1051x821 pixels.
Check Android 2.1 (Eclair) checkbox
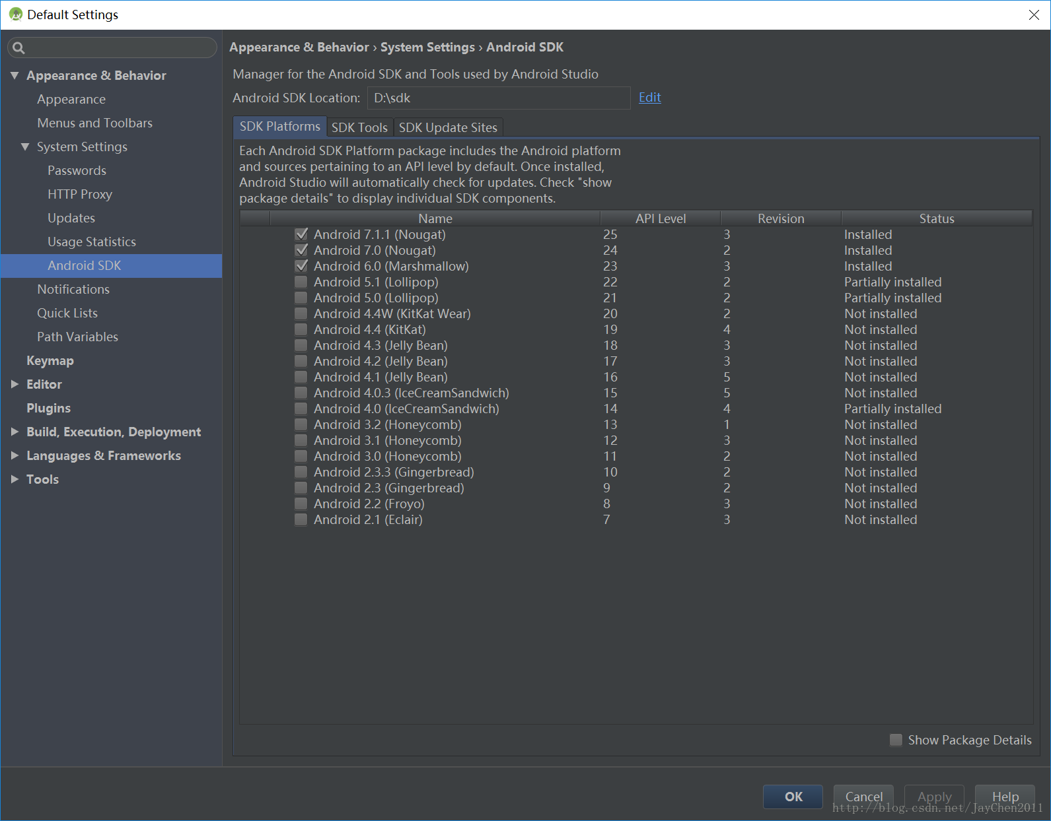301,519
